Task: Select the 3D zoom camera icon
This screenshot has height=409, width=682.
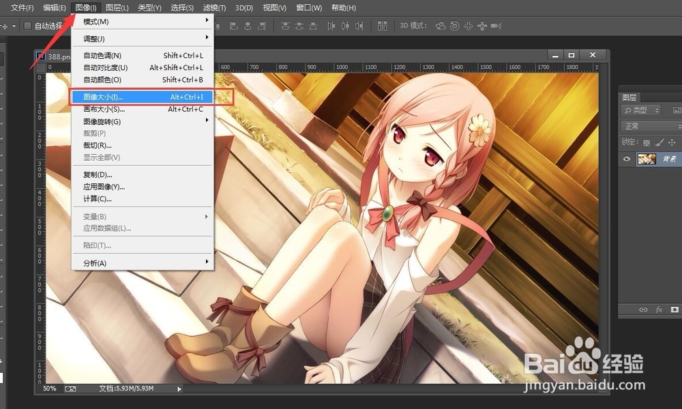Action: 496,26
